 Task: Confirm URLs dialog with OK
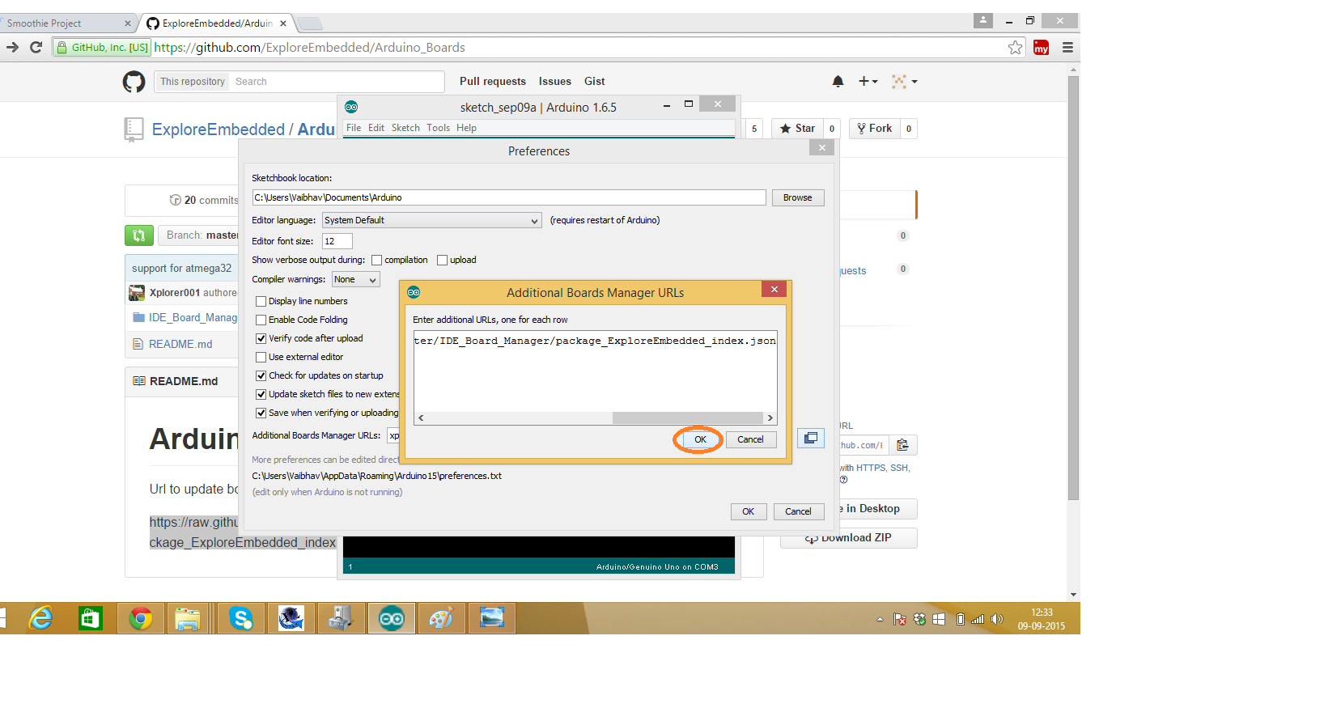tap(700, 439)
